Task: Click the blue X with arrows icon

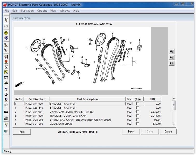Action: pos(6,100)
